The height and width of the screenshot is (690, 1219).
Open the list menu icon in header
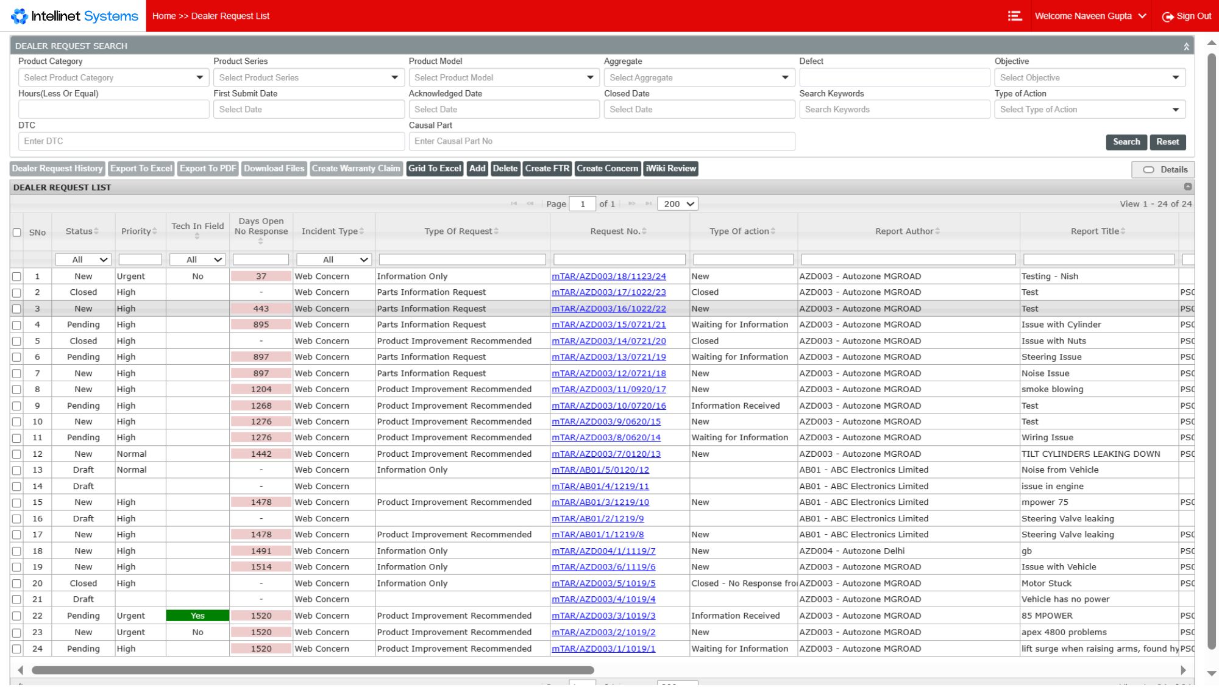(1015, 16)
